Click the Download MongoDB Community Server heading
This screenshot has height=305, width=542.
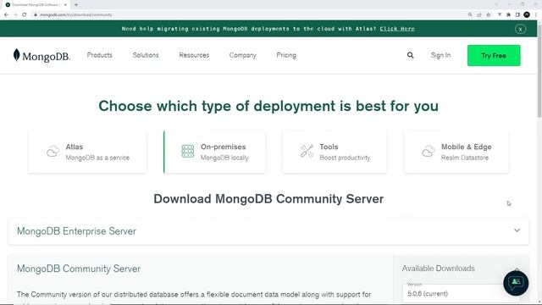(268, 199)
